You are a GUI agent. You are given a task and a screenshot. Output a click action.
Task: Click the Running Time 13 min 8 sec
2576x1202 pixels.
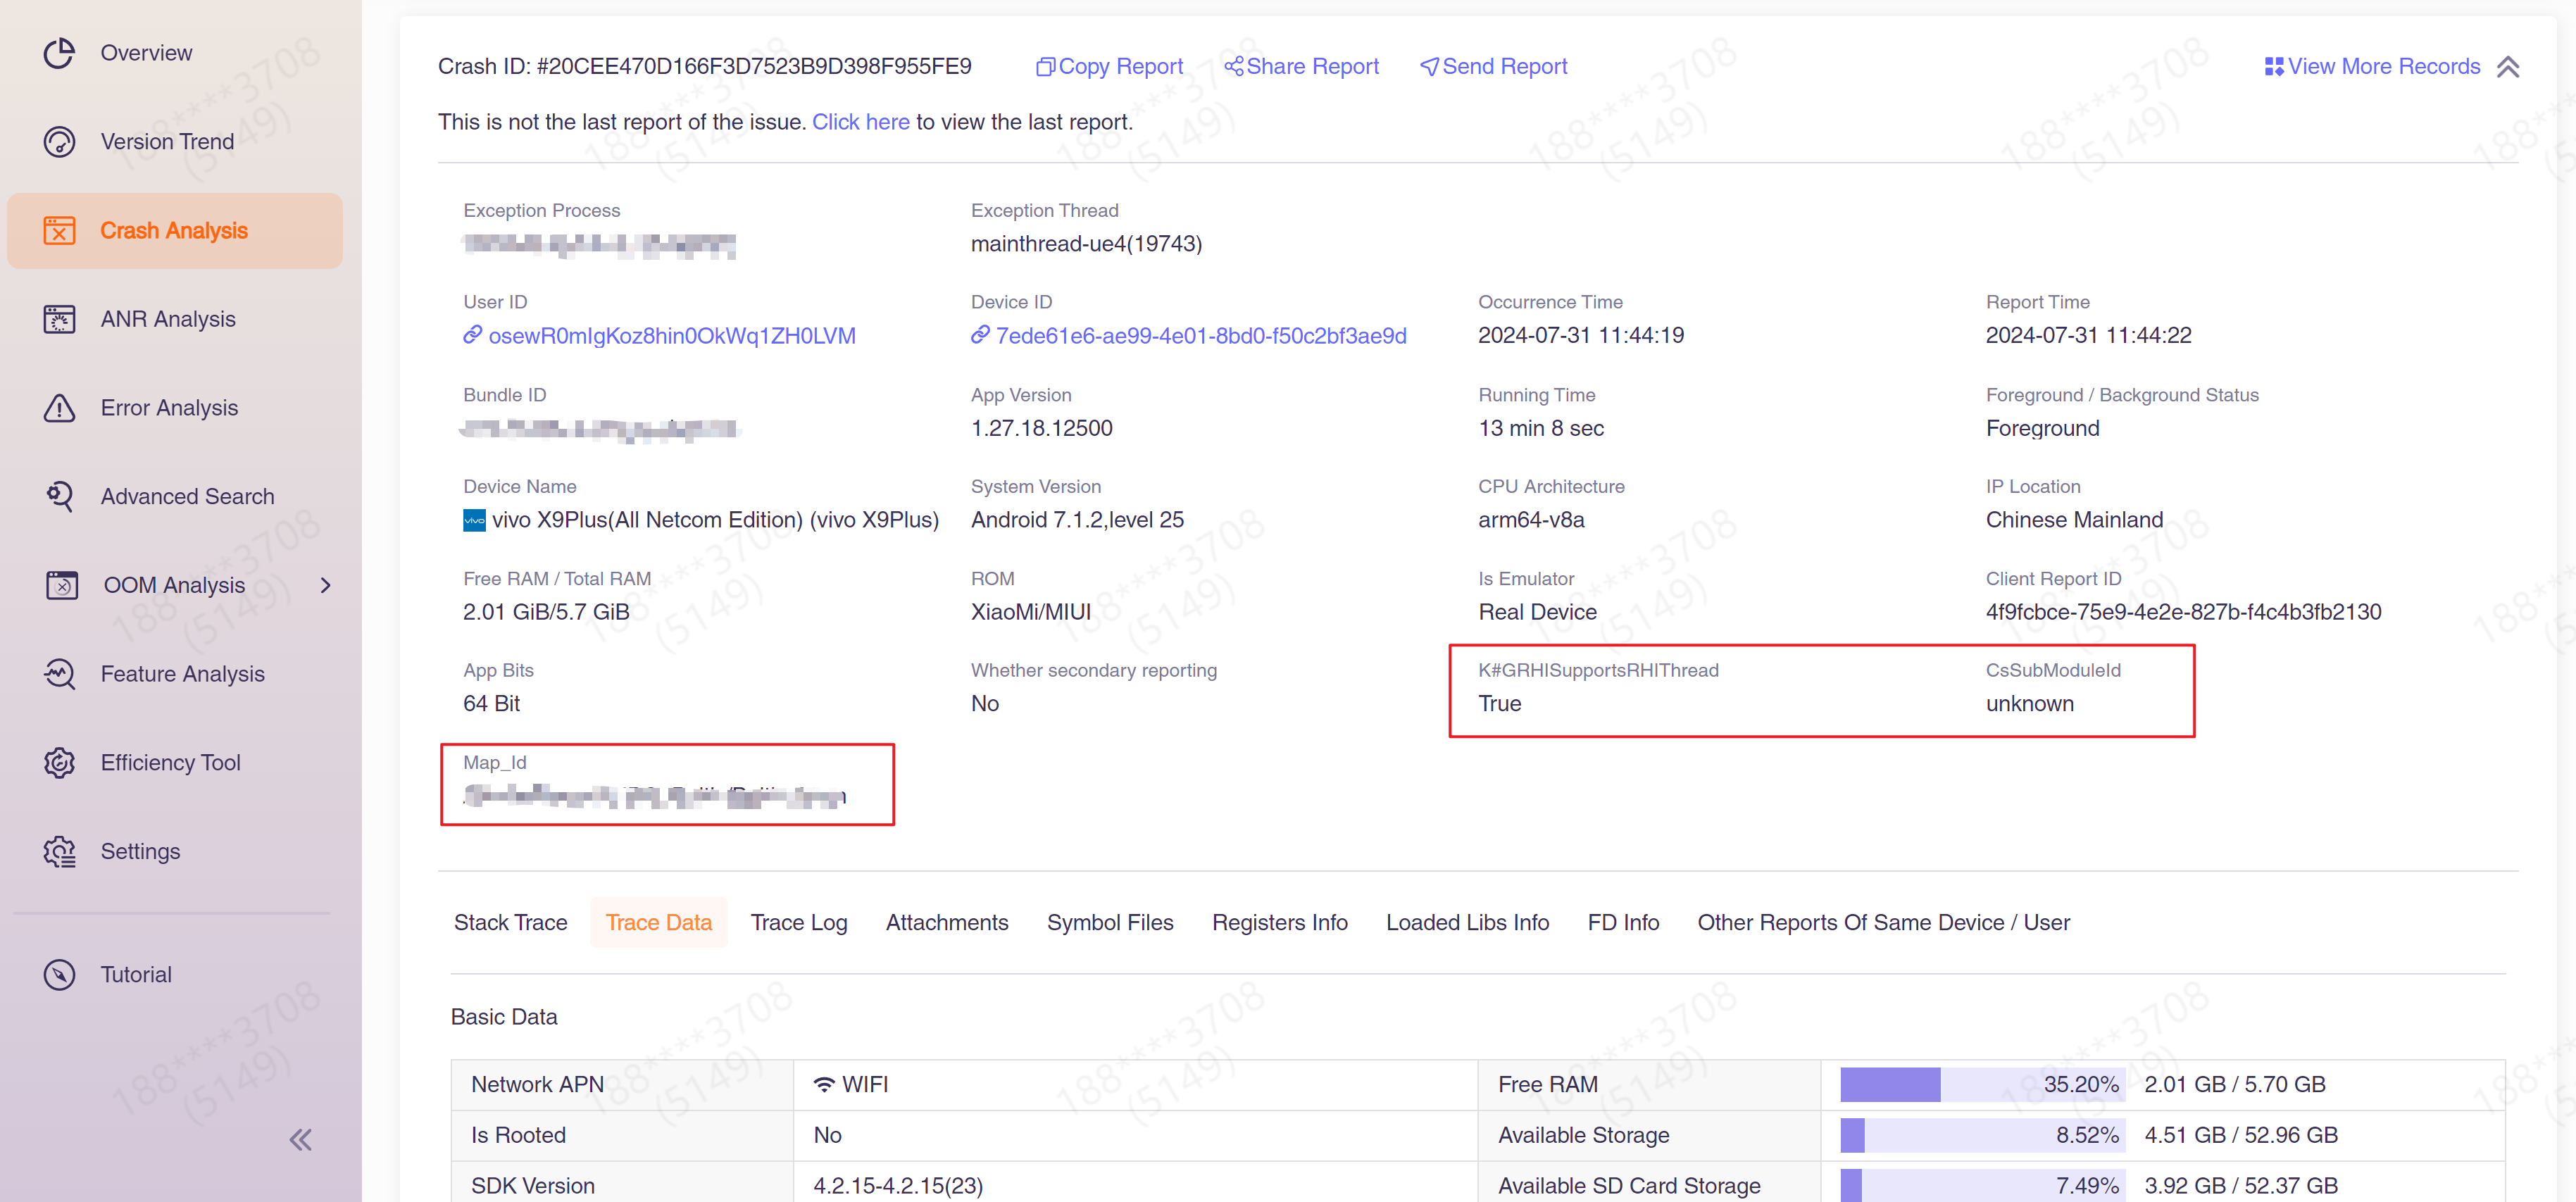[x=1541, y=428]
